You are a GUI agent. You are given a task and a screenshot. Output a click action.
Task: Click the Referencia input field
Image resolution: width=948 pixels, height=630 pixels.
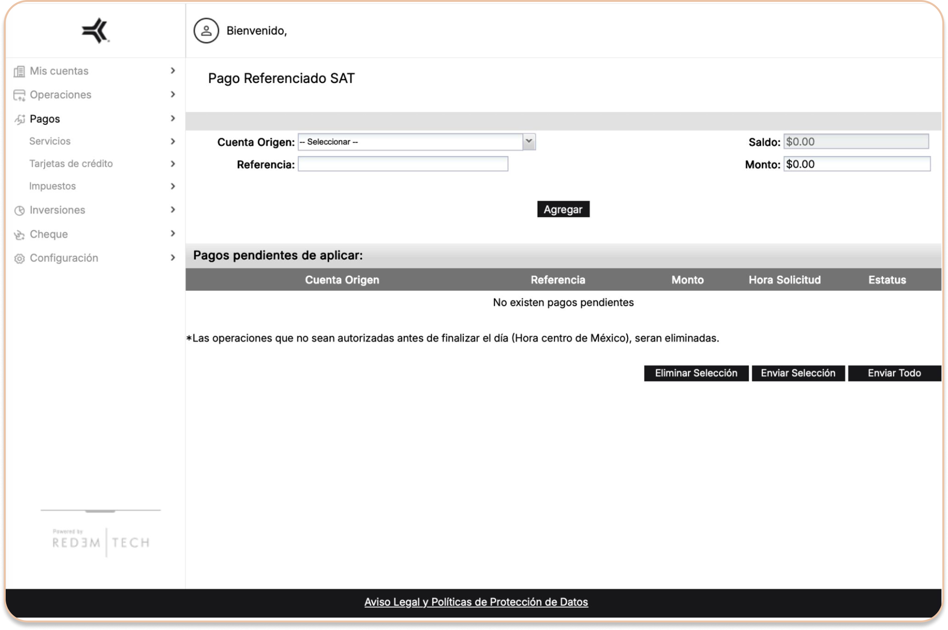pos(403,164)
